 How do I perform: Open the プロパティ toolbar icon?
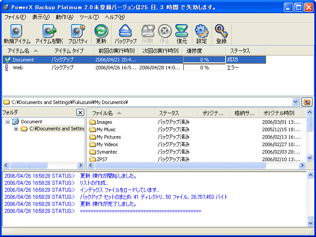point(78,31)
